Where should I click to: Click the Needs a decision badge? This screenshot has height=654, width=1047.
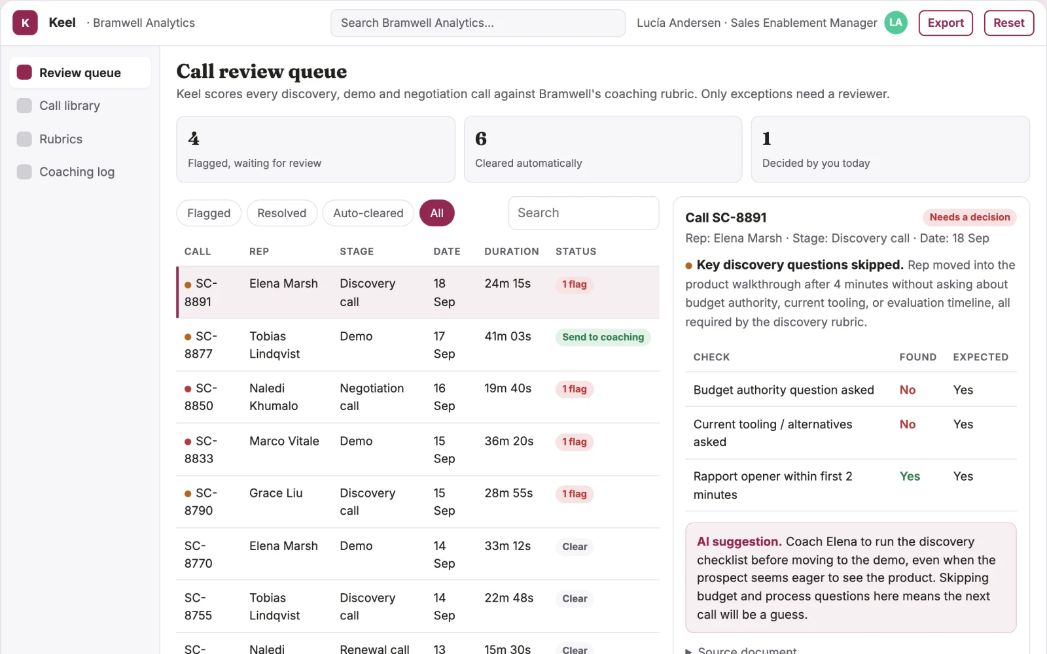point(969,217)
